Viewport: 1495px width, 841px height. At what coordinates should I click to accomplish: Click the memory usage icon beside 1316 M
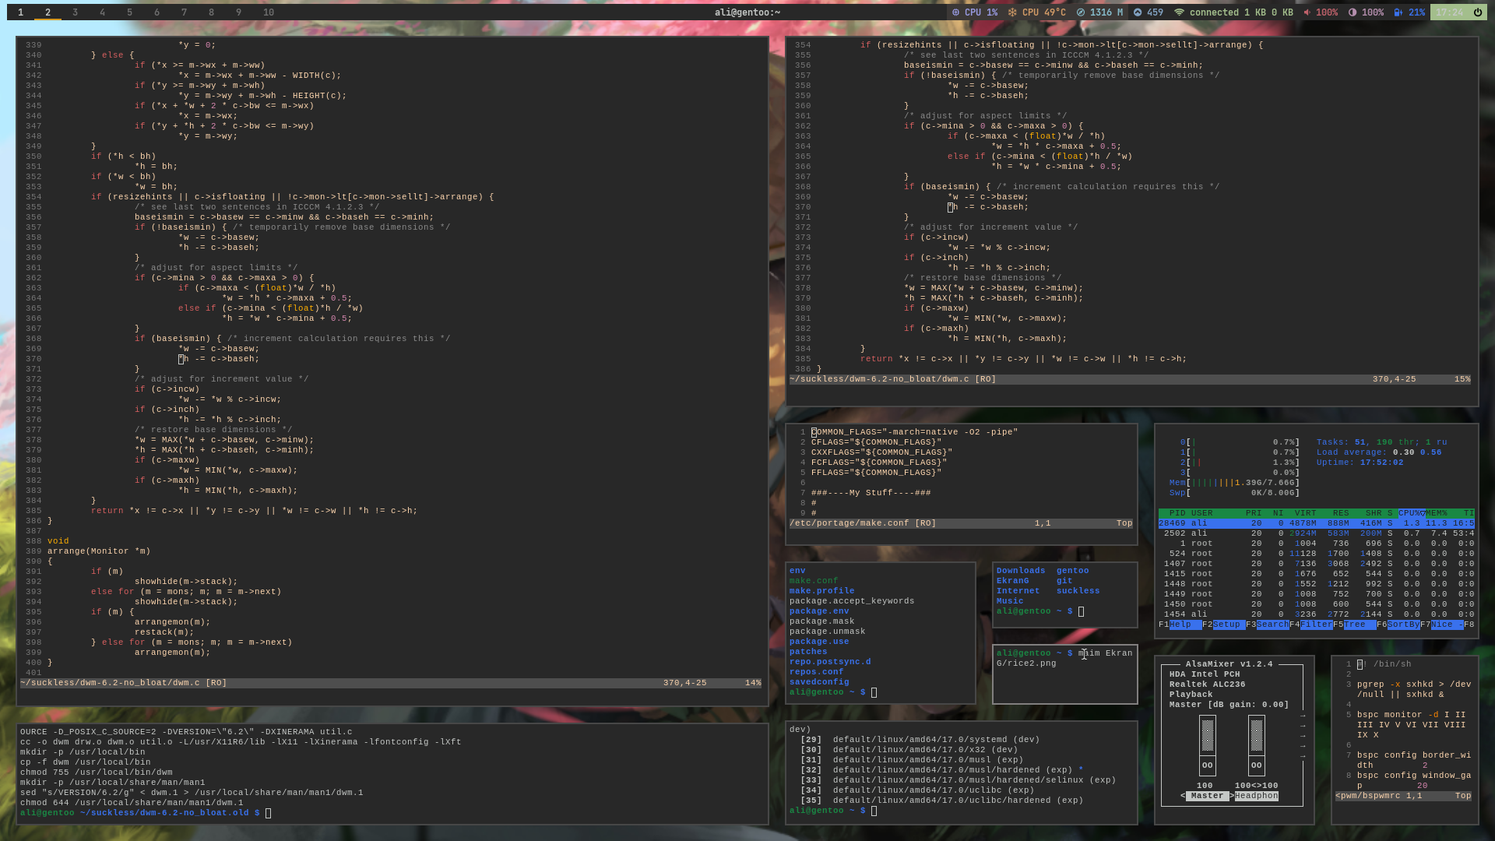1081,12
